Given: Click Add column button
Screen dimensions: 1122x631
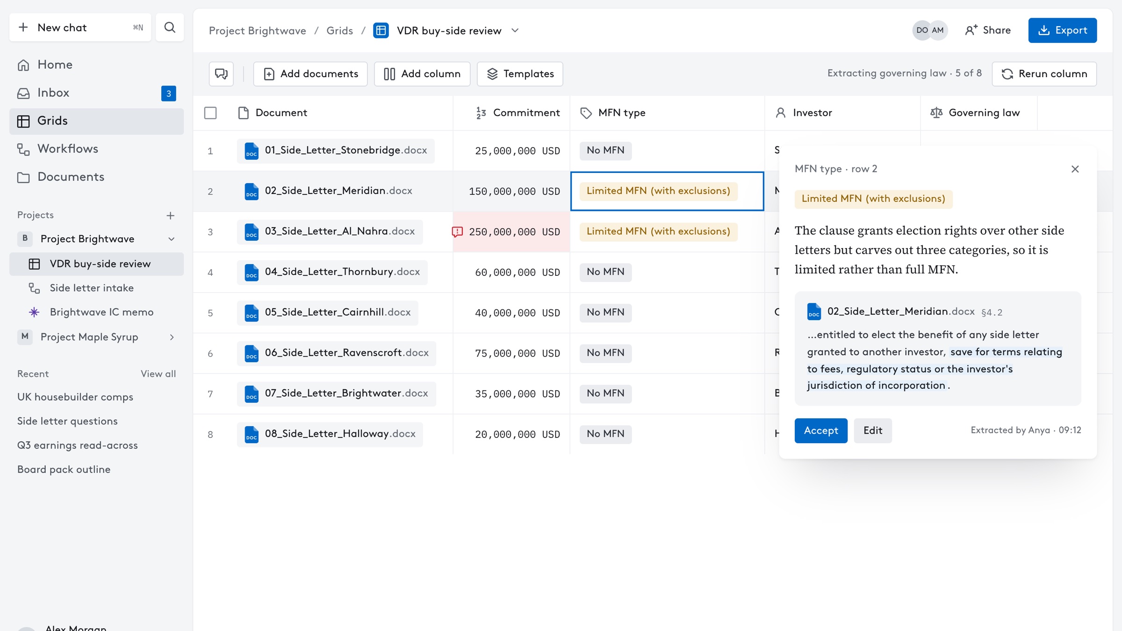Looking at the screenshot, I should [x=422, y=74].
